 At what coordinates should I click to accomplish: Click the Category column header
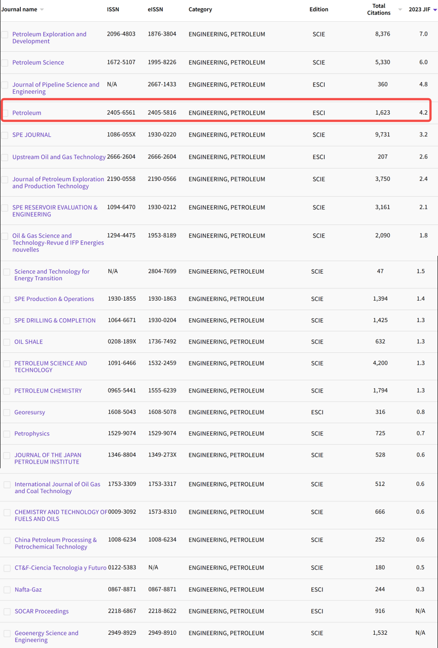(x=200, y=9)
